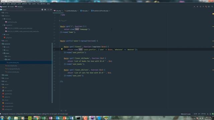This screenshot has height=120, width=214.
Task: Open the VCS menu
Action: tap(38, 4)
